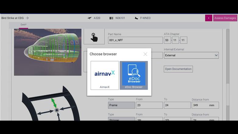
Task: Click the first ATA Chapter field 53
Action: point(168,40)
